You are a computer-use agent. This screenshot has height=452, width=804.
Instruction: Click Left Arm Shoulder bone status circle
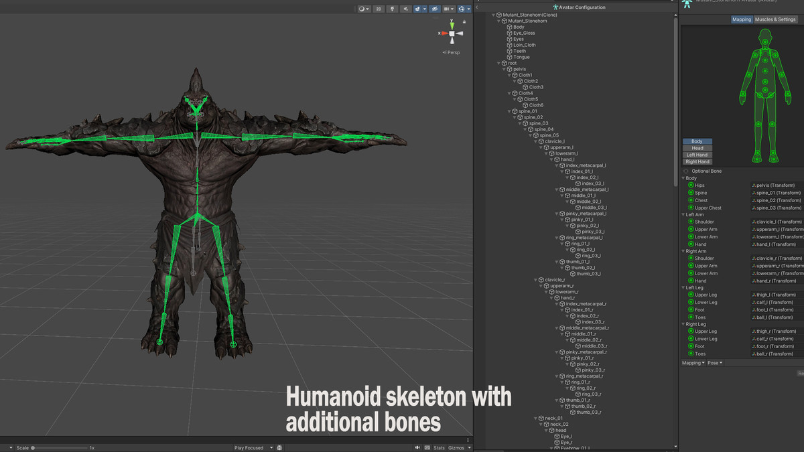coord(691,222)
